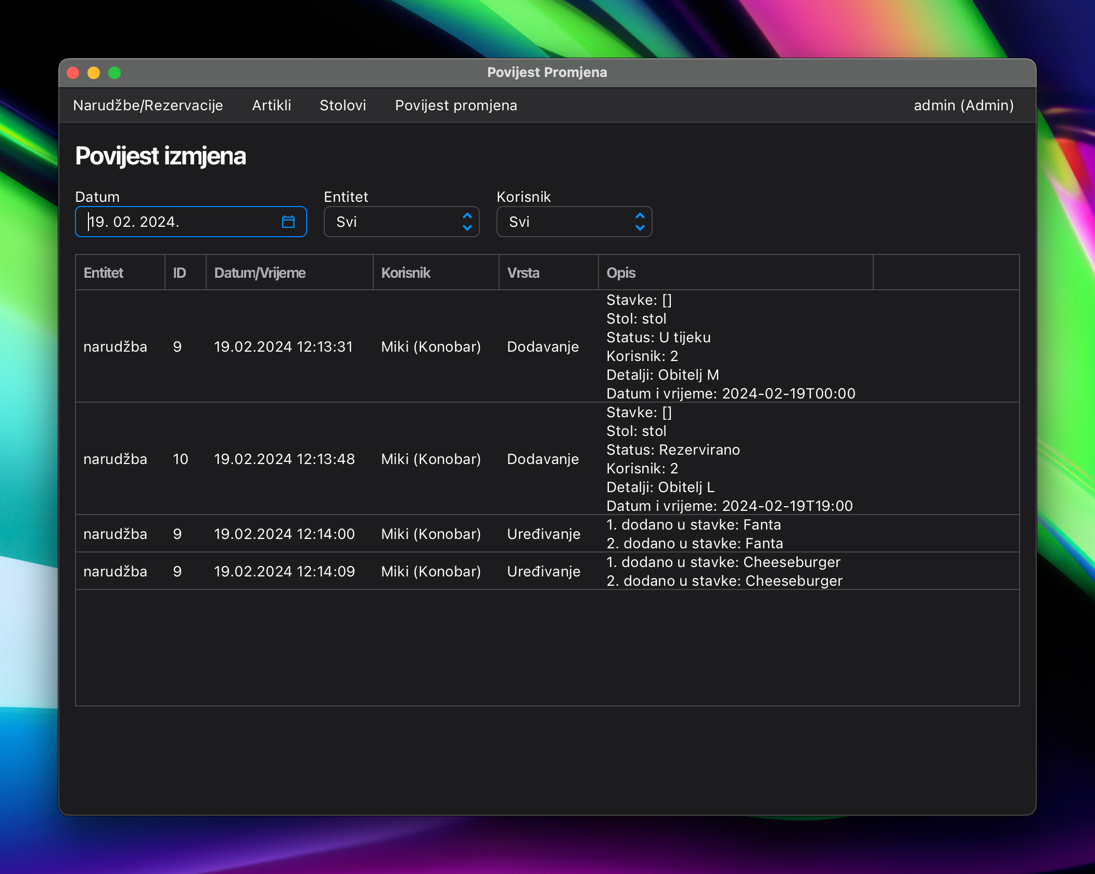Screen dimensions: 1095x874
Task: Open the calendar picker in Datum field
Action: pyautogui.click(x=288, y=222)
